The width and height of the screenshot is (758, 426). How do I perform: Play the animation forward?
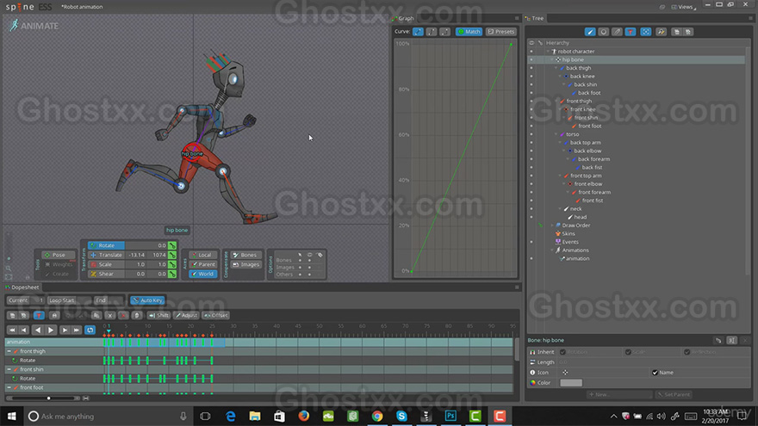tap(51, 330)
